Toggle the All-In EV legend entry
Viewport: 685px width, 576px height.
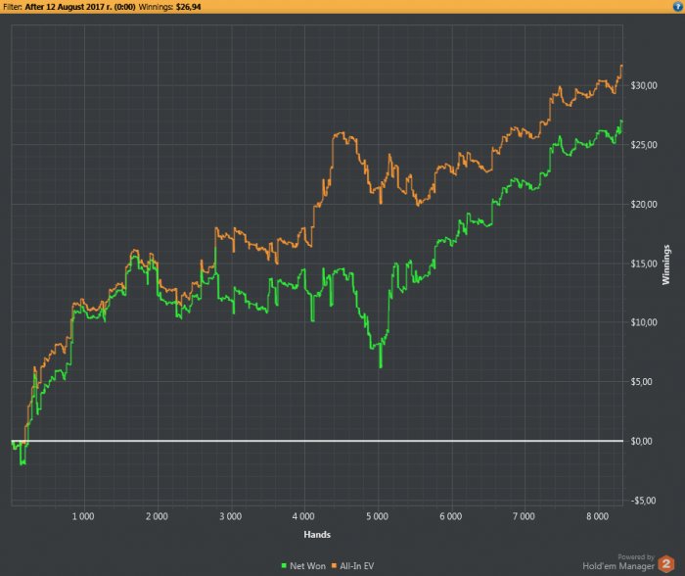352,566
